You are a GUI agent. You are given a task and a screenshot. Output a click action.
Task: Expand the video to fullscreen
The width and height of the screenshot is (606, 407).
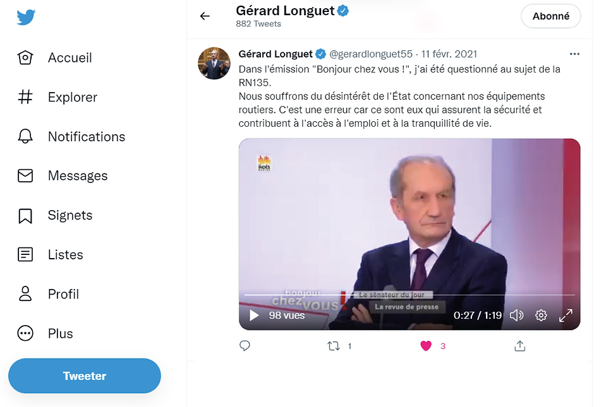click(x=566, y=316)
